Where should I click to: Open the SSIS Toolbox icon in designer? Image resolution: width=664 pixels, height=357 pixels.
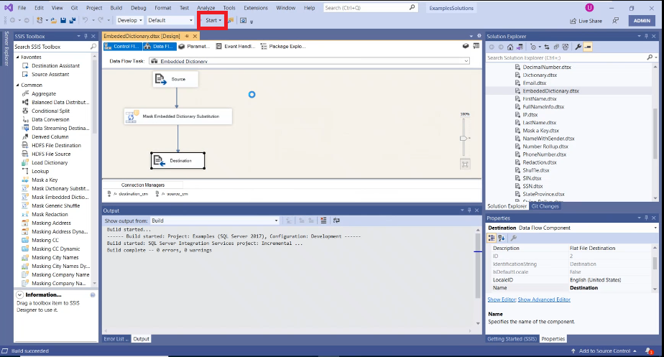pos(476,46)
